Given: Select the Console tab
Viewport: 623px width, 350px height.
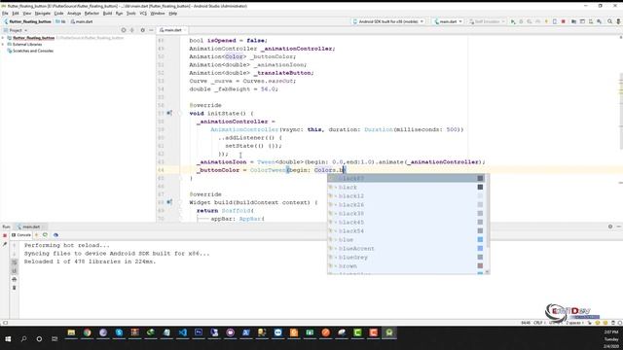Looking at the screenshot, I should click(21, 235).
